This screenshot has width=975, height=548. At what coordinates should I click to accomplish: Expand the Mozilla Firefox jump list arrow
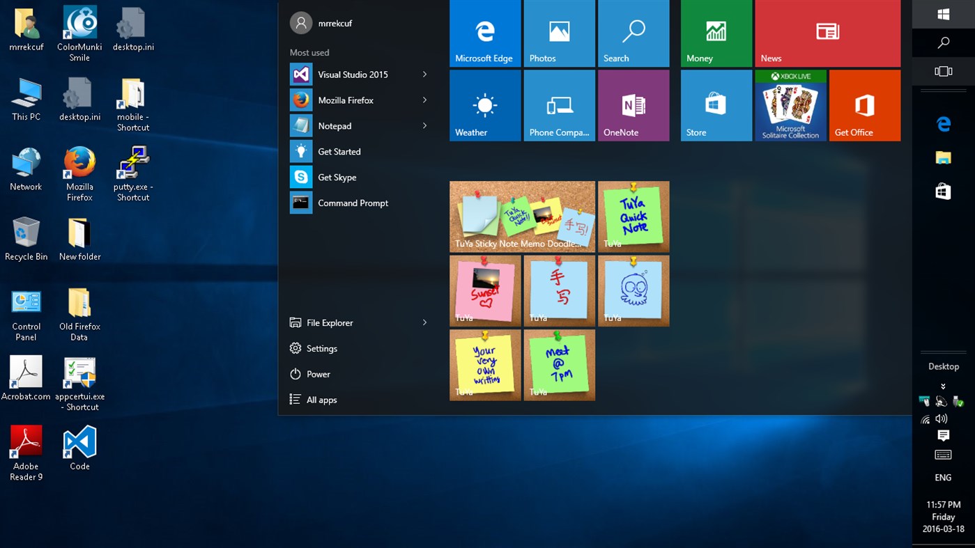(x=424, y=100)
